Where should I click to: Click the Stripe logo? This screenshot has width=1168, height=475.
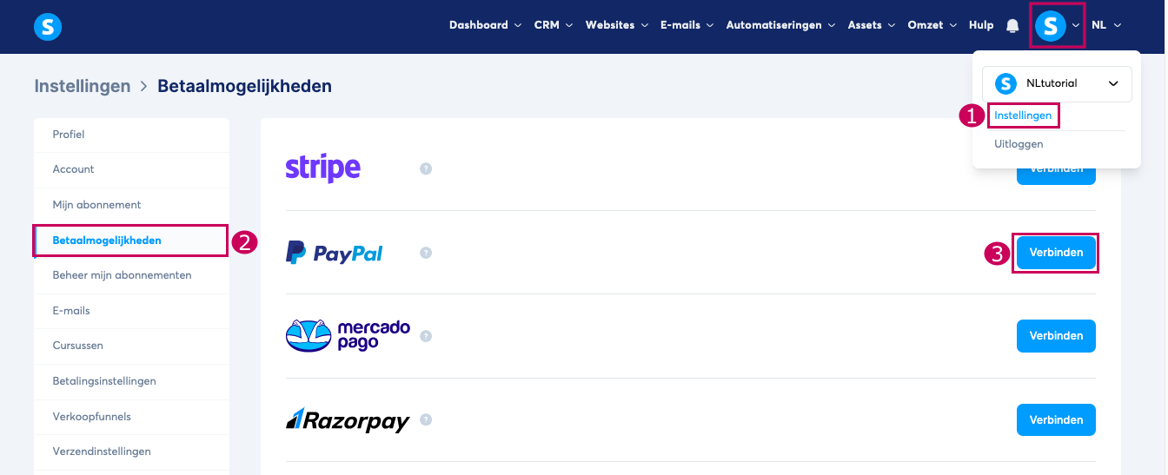(322, 168)
